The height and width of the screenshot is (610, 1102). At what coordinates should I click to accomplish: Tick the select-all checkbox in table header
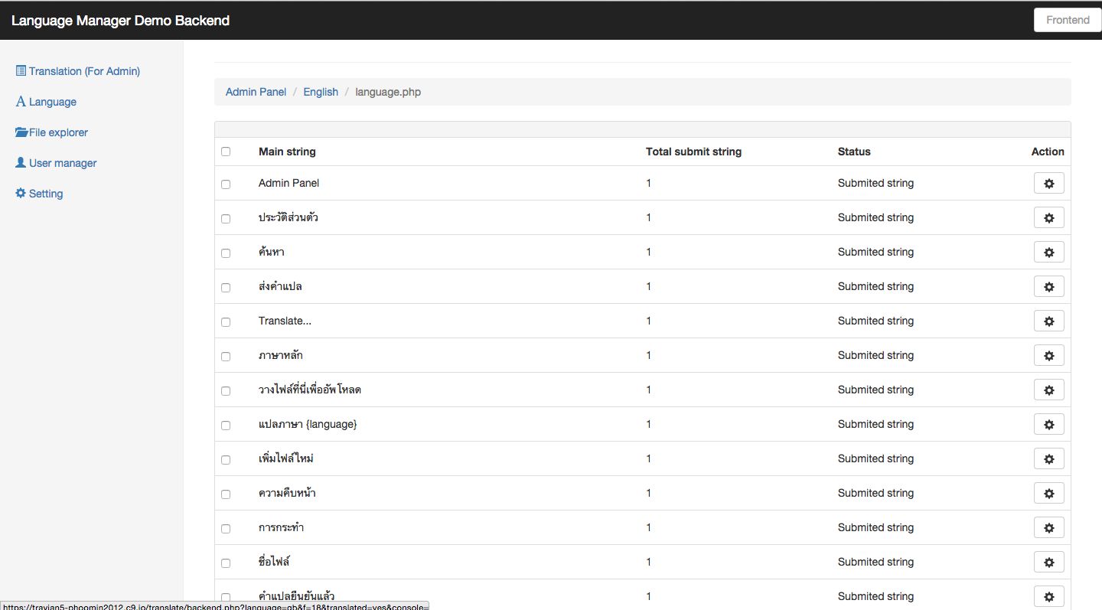click(226, 152)
